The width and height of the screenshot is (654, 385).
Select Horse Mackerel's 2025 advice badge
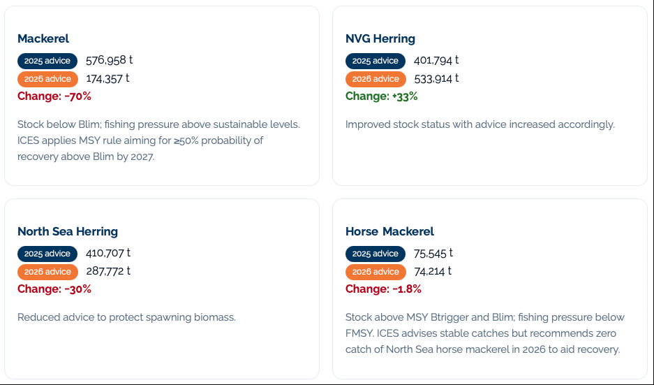[376, 254]
